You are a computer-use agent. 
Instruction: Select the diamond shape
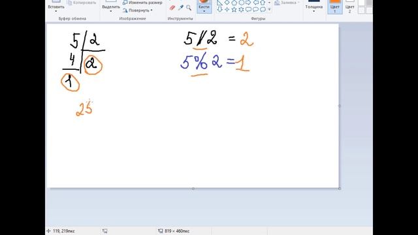tap(227, 3)
